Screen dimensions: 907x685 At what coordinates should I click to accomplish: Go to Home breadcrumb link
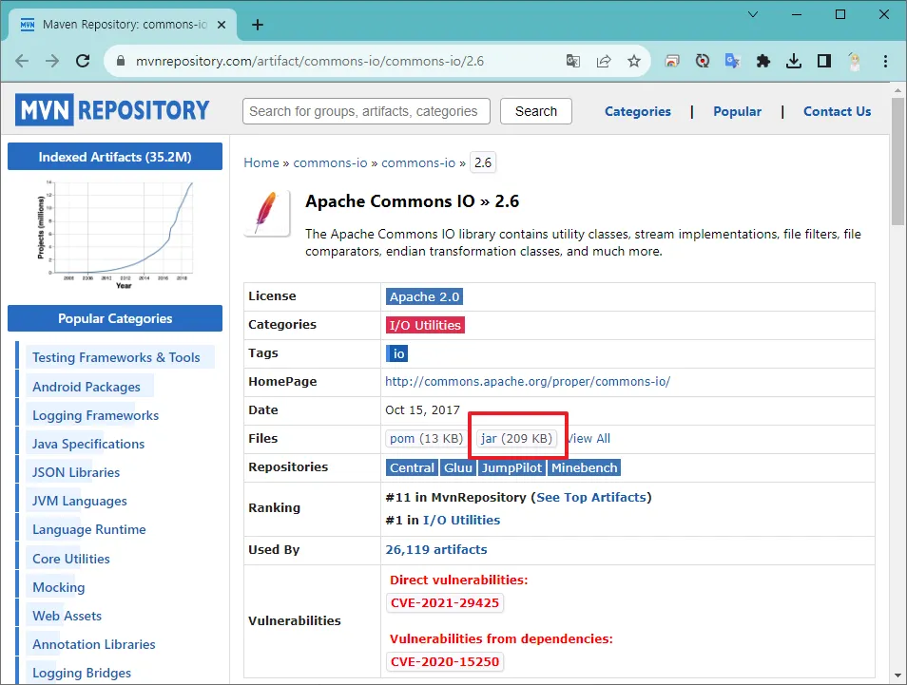(x=261, y=163)
